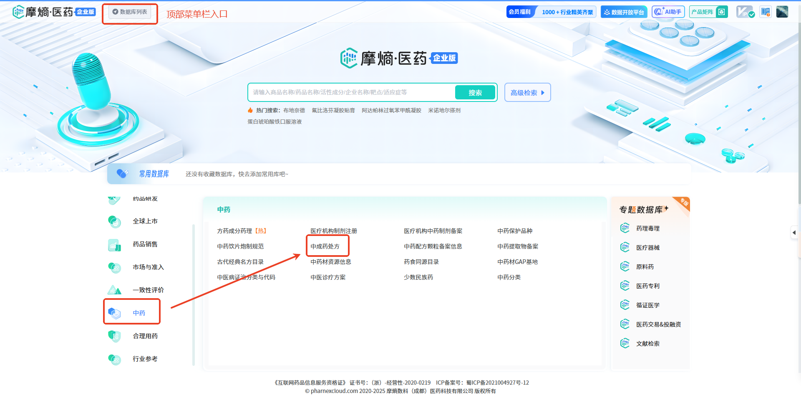Viewport: 801px width, 398px height.
Task: Open 古代经典名方目录 database
Action: [240, 261]
